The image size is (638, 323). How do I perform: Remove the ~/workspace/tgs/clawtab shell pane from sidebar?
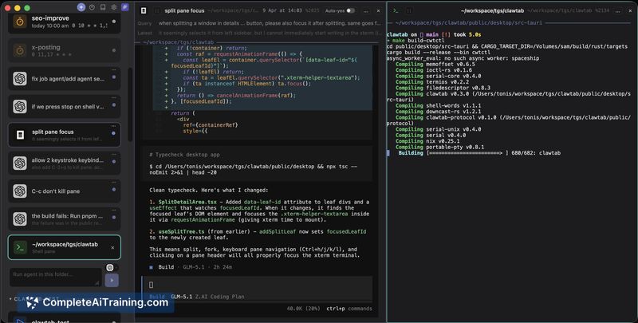click(x=112, y=247)
